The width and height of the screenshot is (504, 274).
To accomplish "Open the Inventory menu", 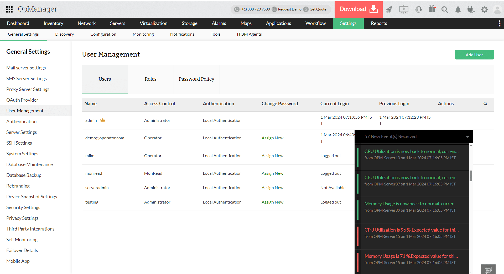I will (53, 23).
